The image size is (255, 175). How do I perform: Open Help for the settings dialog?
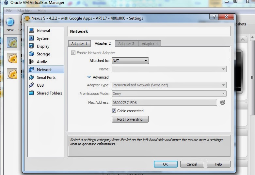pos(218,164)
